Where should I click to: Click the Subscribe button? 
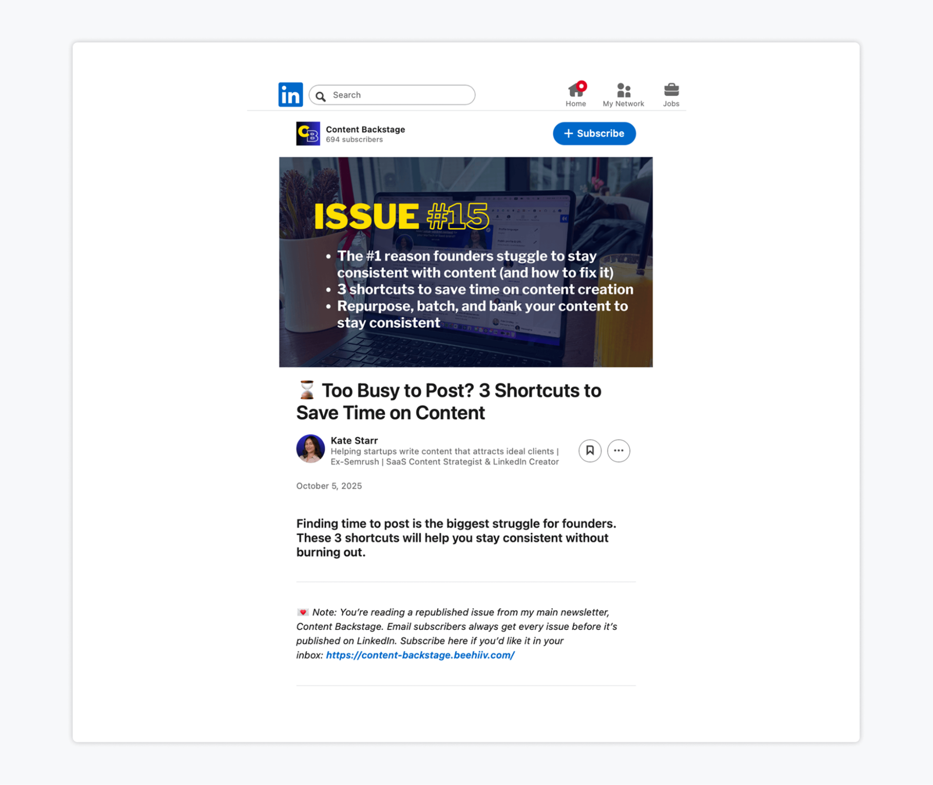point(594,133)
